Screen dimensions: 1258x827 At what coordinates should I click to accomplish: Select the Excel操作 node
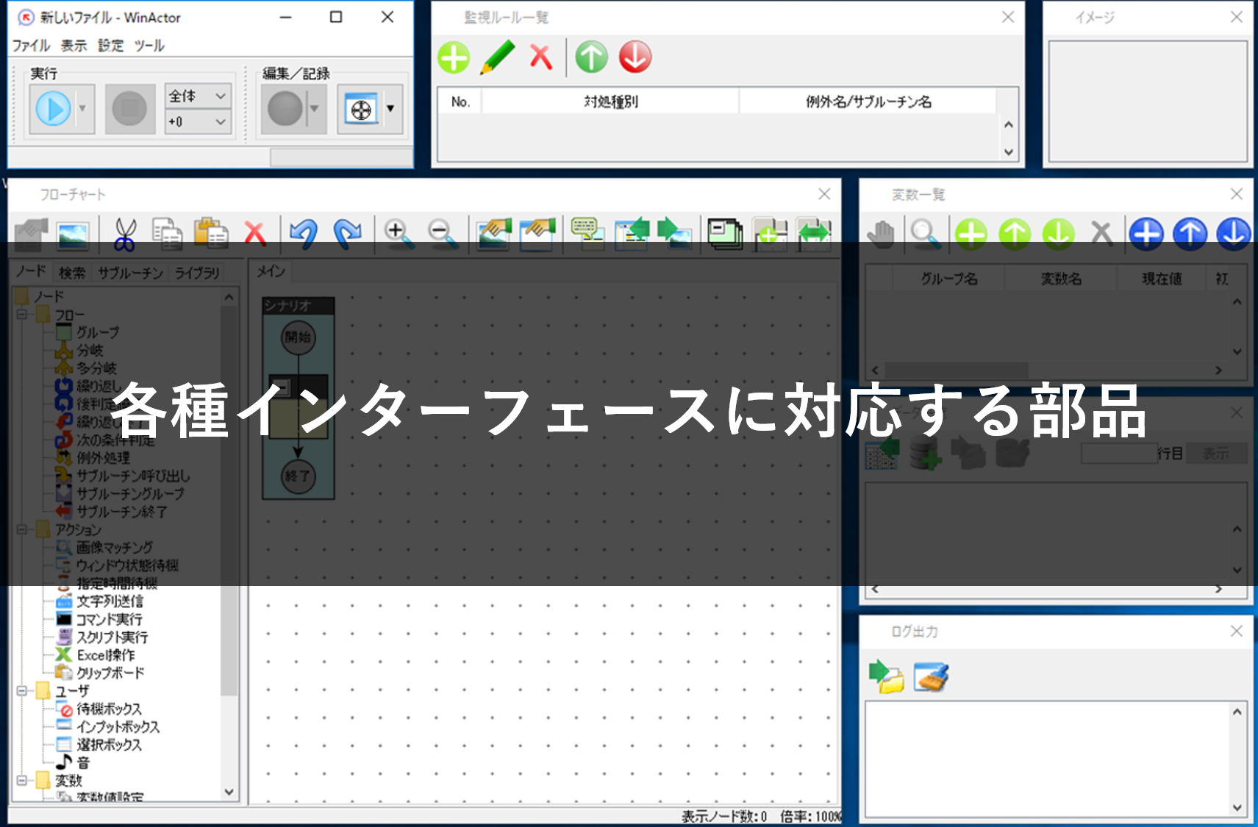106,655
